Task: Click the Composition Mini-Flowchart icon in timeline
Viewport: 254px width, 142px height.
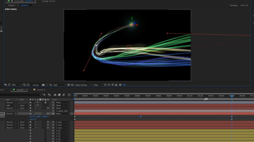Action: [x=44, y=95]
